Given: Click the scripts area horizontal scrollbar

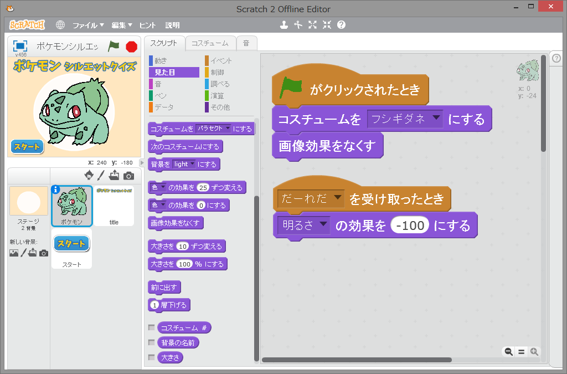Looking at the screenshot, I should coord(357,360).
